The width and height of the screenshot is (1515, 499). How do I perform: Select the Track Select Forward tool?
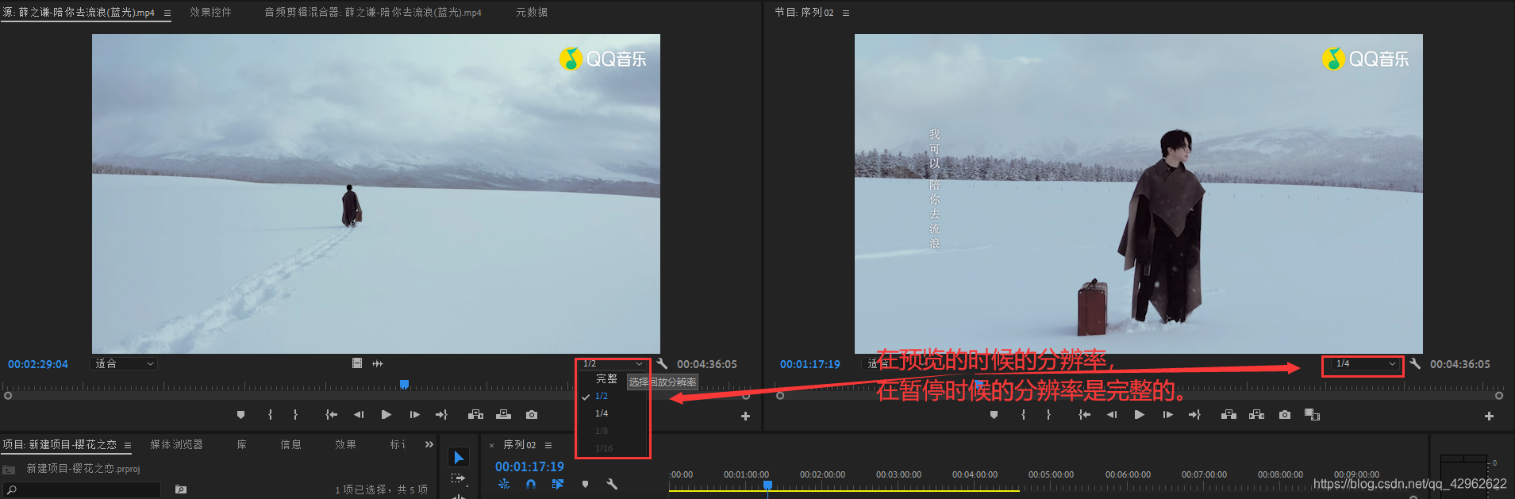click(458, 478)
